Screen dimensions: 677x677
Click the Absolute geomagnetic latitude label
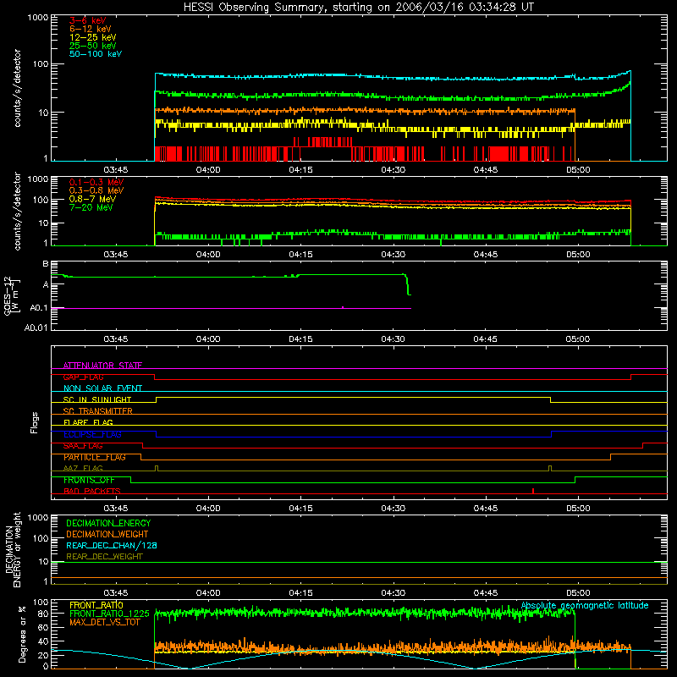click(585, 605)
